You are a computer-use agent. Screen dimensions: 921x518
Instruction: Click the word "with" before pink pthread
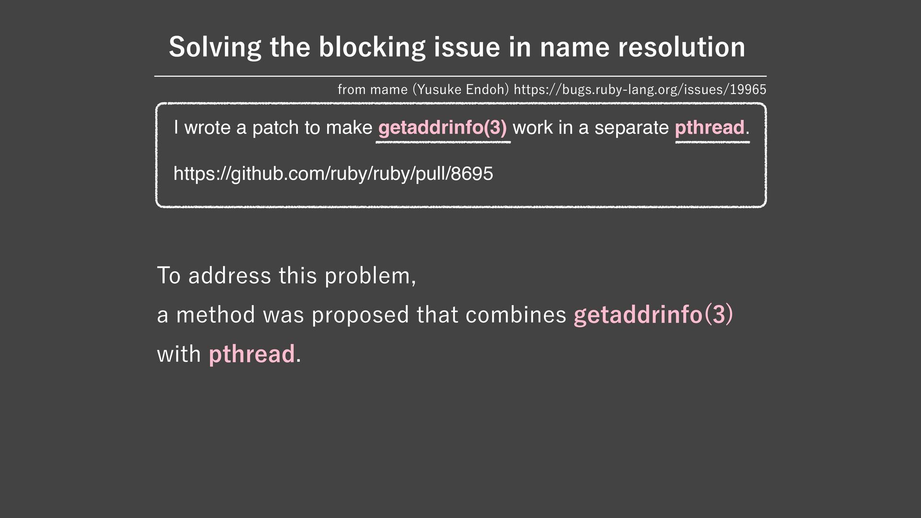179,354
